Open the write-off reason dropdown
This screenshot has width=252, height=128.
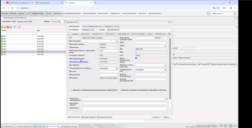click(x=117, y=68)
